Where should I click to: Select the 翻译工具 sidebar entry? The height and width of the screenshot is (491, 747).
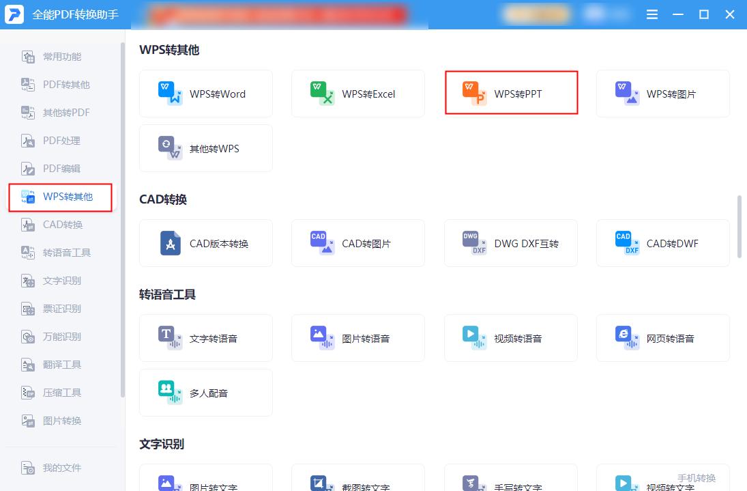(x=61, y=364)
